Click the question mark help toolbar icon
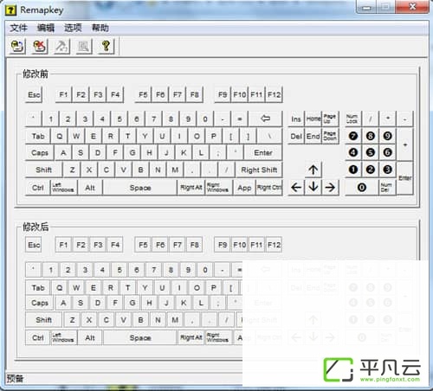The width and height of the screenshot is (433, 391). coord(106,46)
